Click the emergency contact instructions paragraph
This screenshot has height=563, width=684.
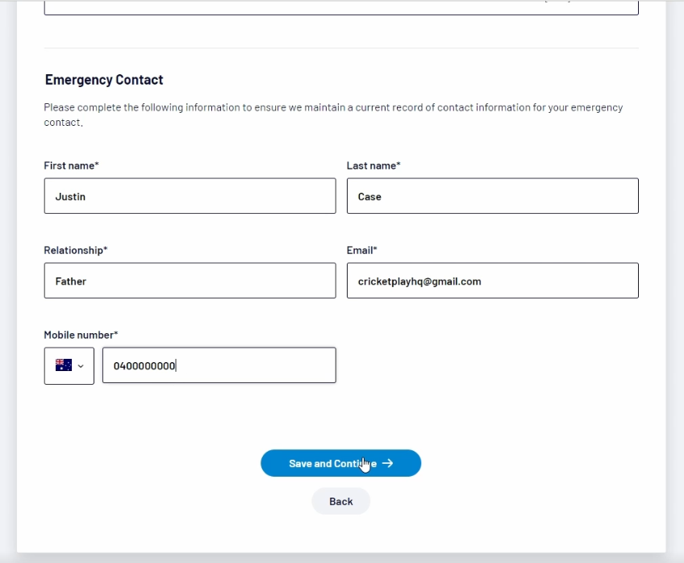[333, 115]
